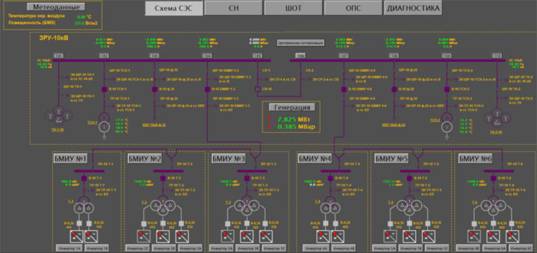The width and height of the screenshot is (537, 253).
Task: Open the БМИУ №5 panel button
Action: [391, 158]
